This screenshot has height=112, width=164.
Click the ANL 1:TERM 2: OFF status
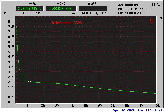(x=133, y=9)
